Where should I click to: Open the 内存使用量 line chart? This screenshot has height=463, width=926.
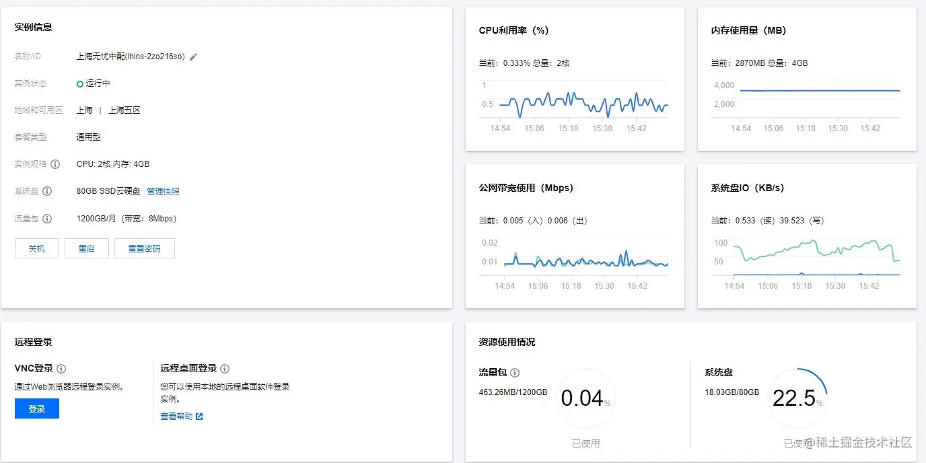806,106
